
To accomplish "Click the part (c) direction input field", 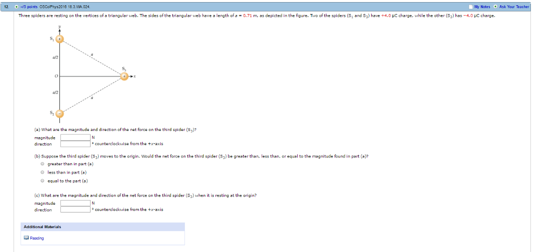I will [75, 210].
